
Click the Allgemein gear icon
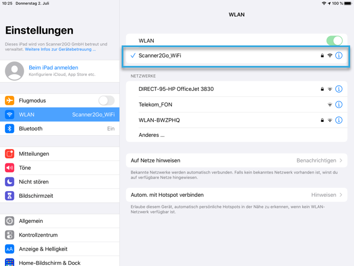click(x=9, y=221)
